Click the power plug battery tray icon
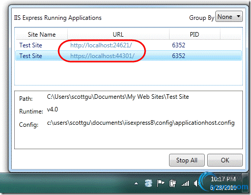This screenshot has width=251, height=195. [x=173, y=183]
